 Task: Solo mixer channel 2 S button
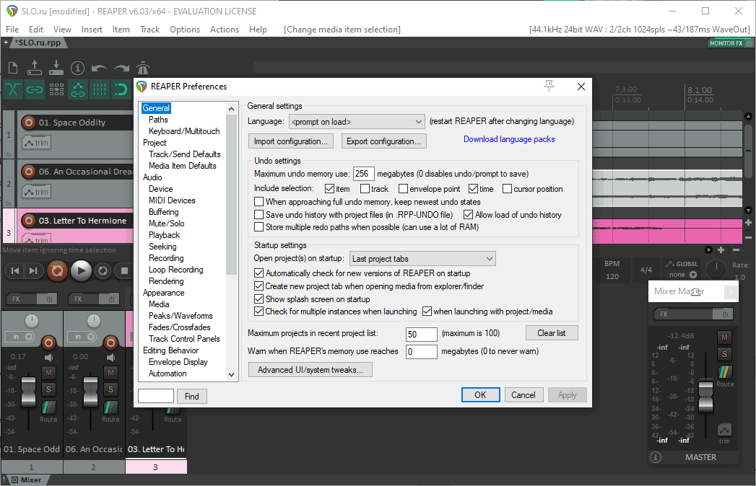(x=110, y=389)
